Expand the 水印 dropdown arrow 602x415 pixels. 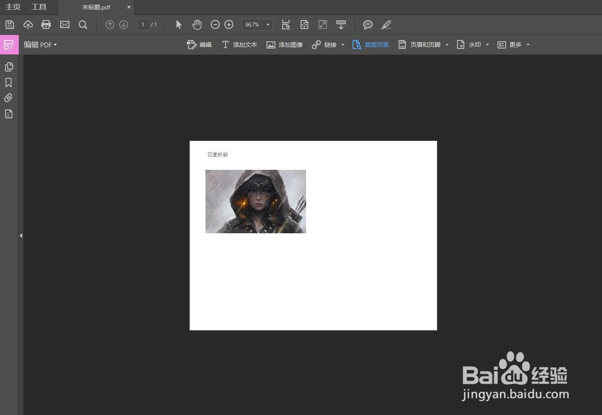click(487, 45)
